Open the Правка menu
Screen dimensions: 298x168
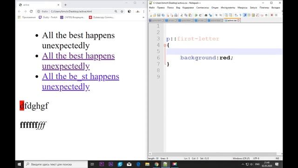click(161, 7)
